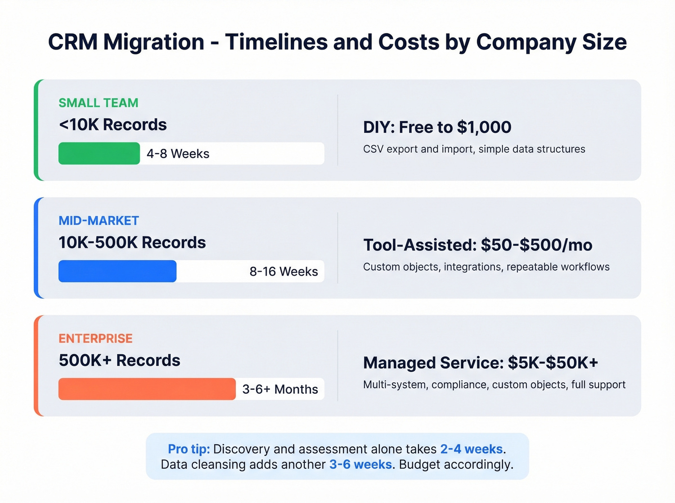The image size is (675, 503).
Task: Click the Multi-system, compliance description text
Action: 494,384
